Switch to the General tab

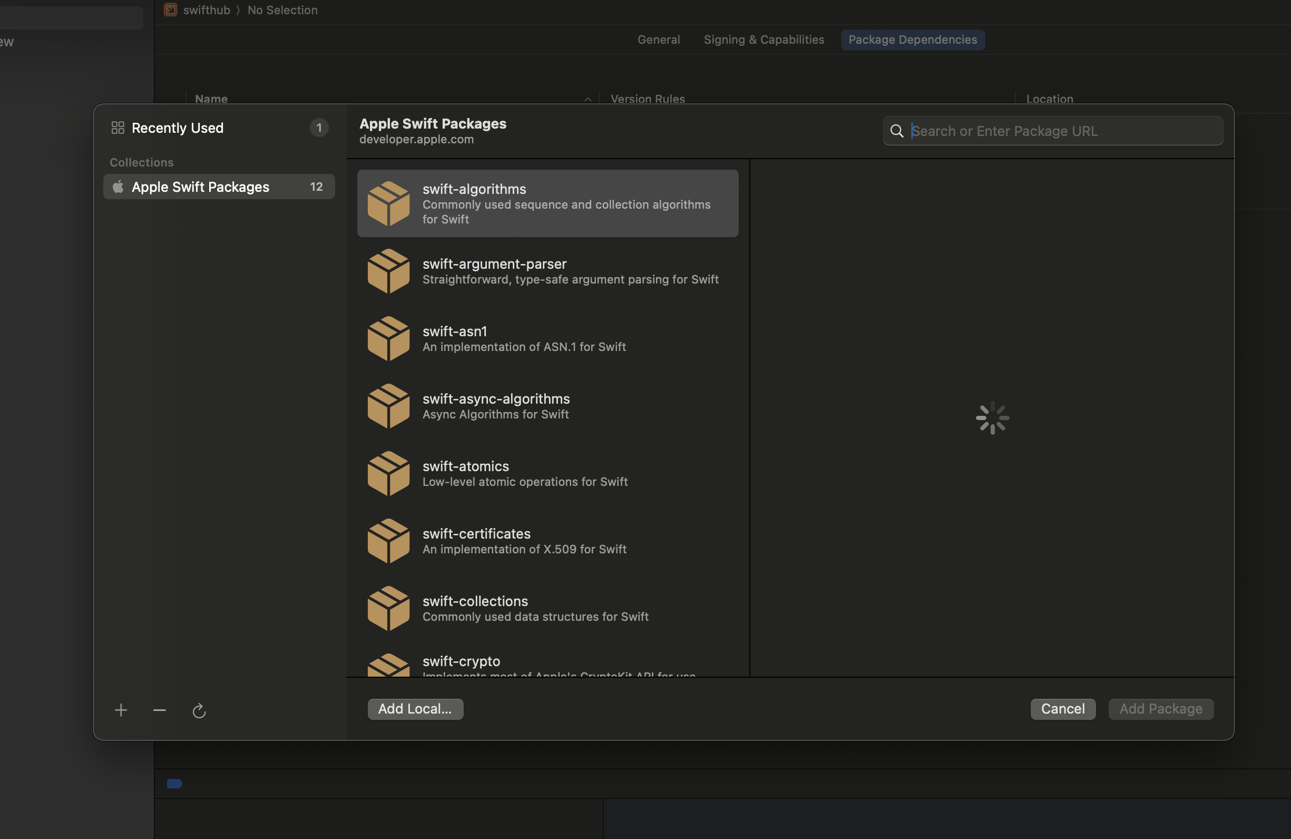click(659, 40)
